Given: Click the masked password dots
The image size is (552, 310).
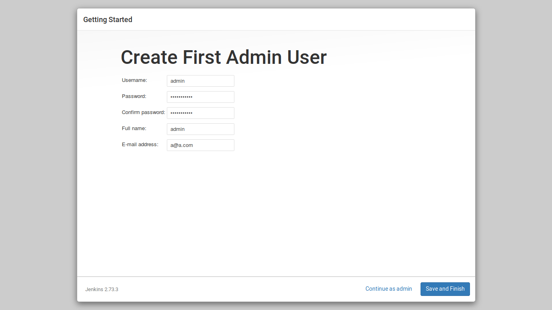Looking at the screenshot, I should pyautogui.click(x=181, y=97).
